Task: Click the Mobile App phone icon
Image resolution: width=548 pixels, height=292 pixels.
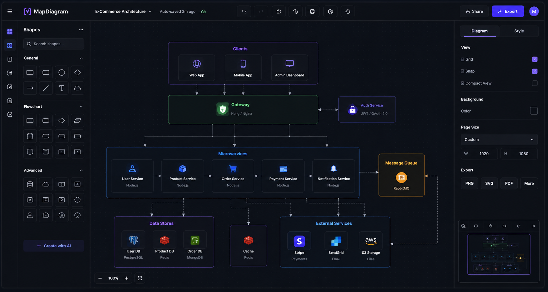Action: (243, 64)
